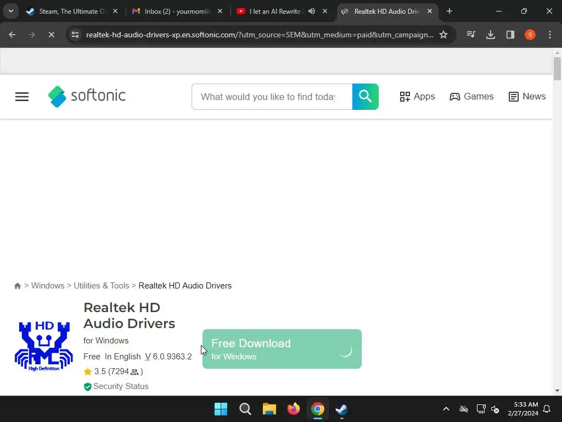The width and height of the screenshot is (562, 422).
Task: Open File Explorer from taskbar
Action: pos(269,409)
